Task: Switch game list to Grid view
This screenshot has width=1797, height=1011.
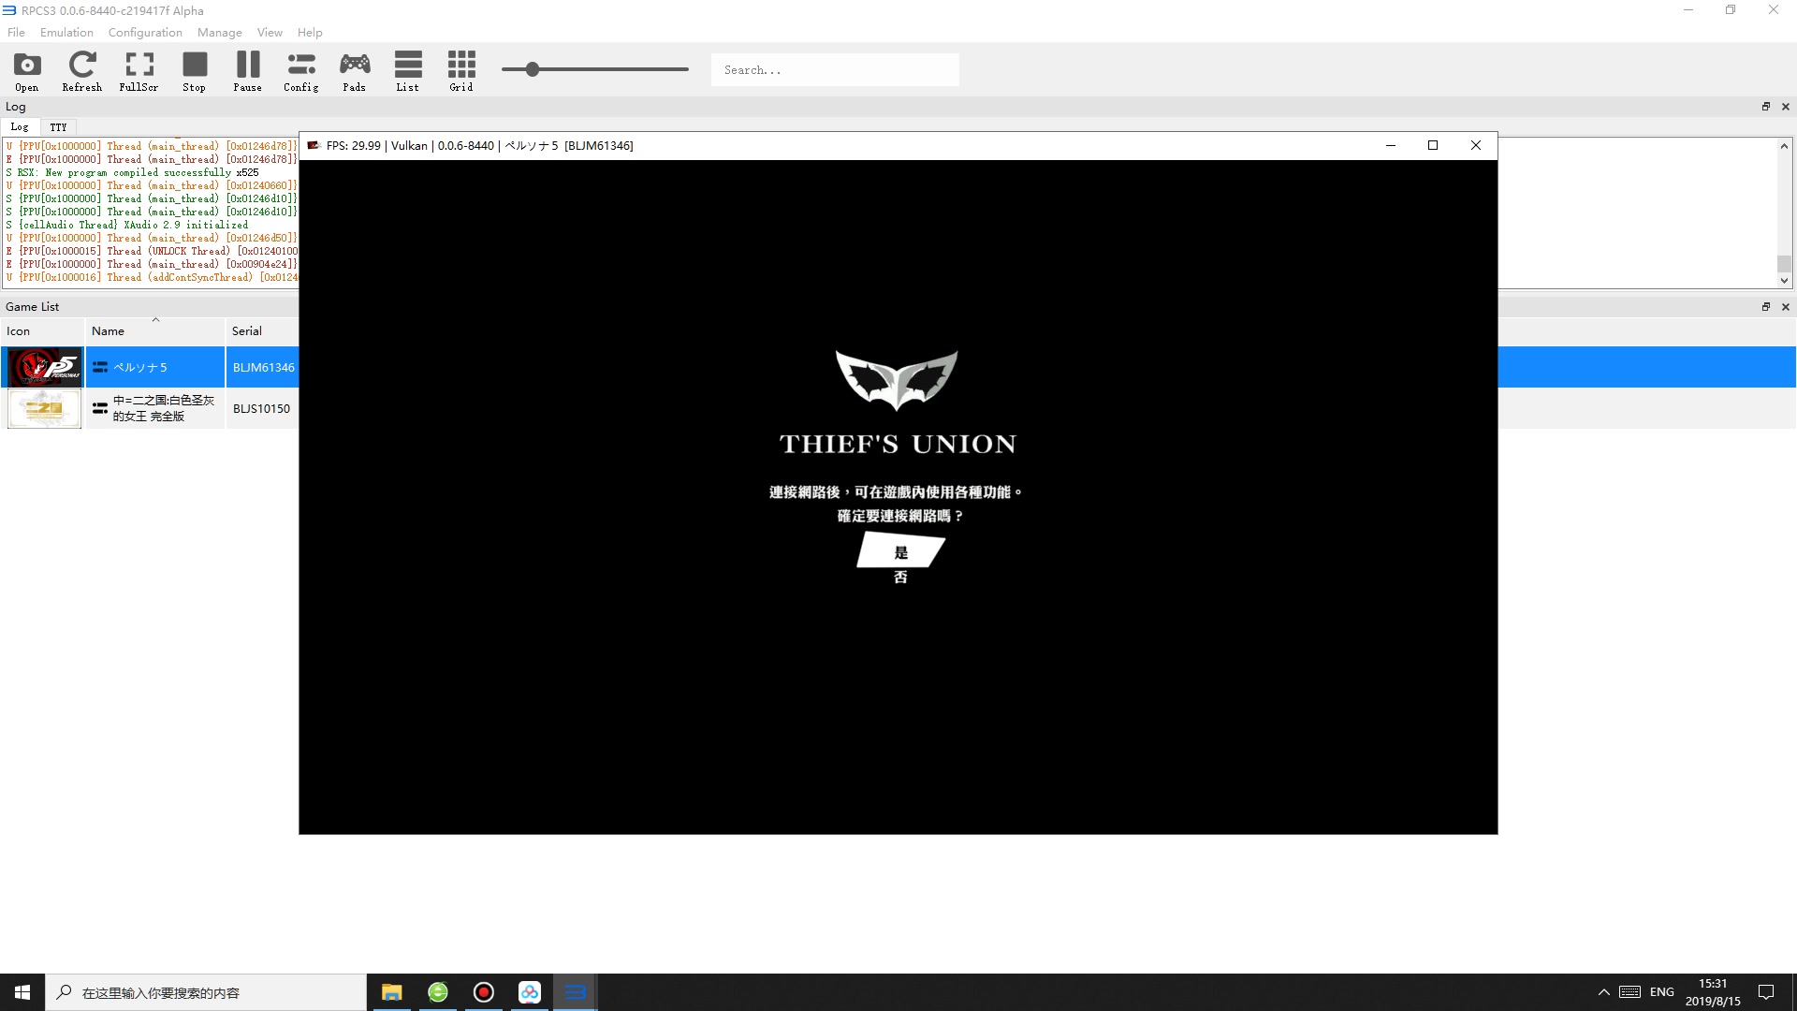Action: pos(460,69)
